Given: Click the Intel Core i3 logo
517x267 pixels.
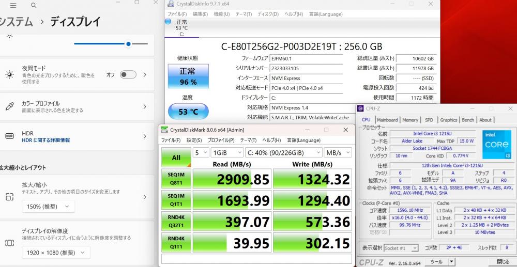Looking at the screenshot, I should (497, 144).
